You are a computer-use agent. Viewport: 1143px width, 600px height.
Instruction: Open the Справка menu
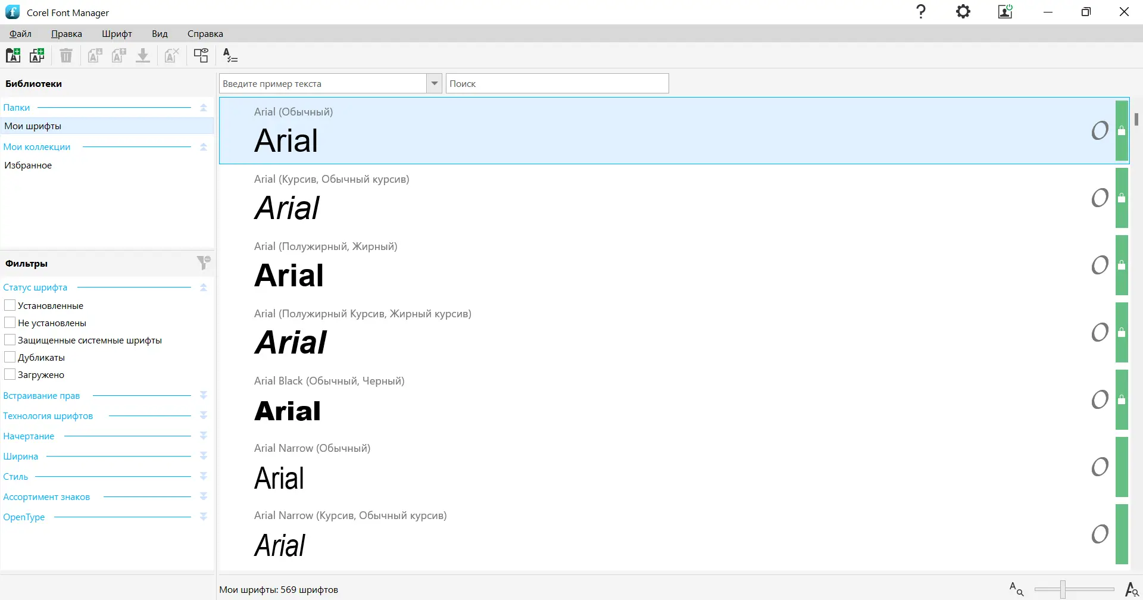click(x=205, y=34)
